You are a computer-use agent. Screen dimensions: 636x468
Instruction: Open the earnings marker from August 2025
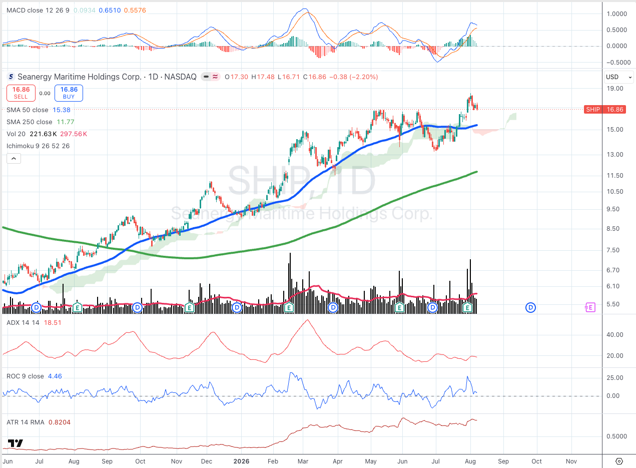[x=77, y=307]
